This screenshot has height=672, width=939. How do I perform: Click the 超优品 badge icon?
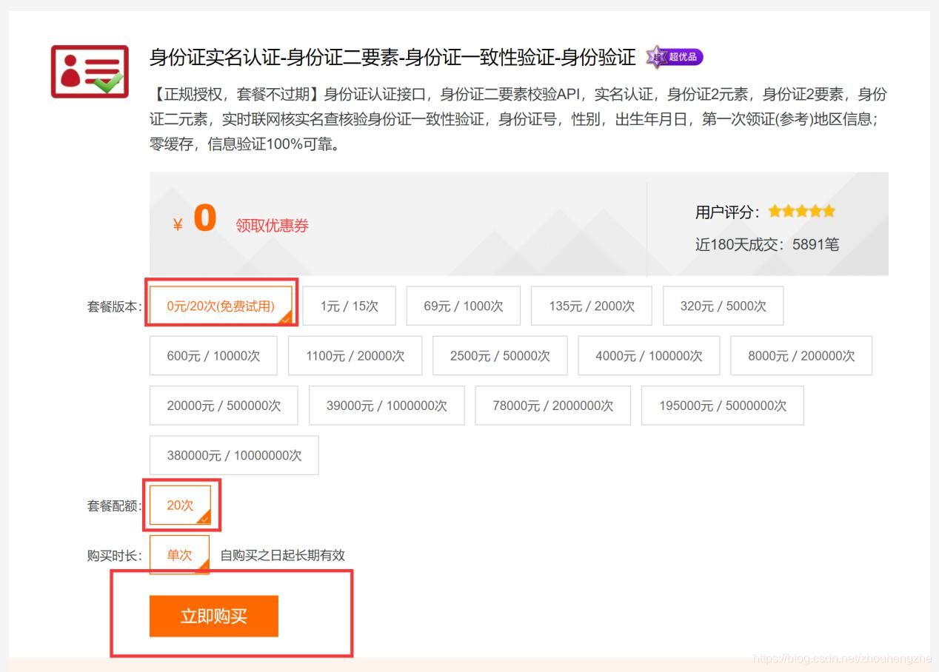click(x=675, y=57)
